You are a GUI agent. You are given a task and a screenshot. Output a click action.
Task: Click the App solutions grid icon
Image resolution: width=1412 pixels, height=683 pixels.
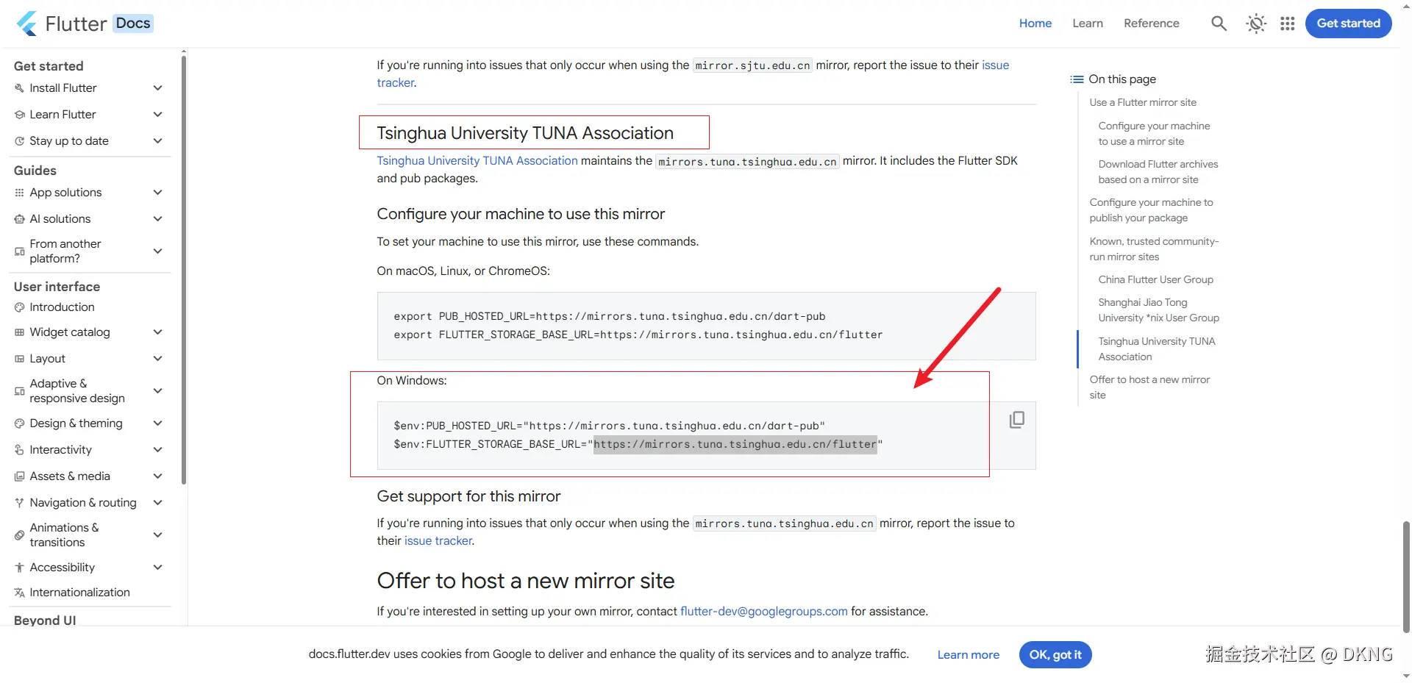click(19, 193)
